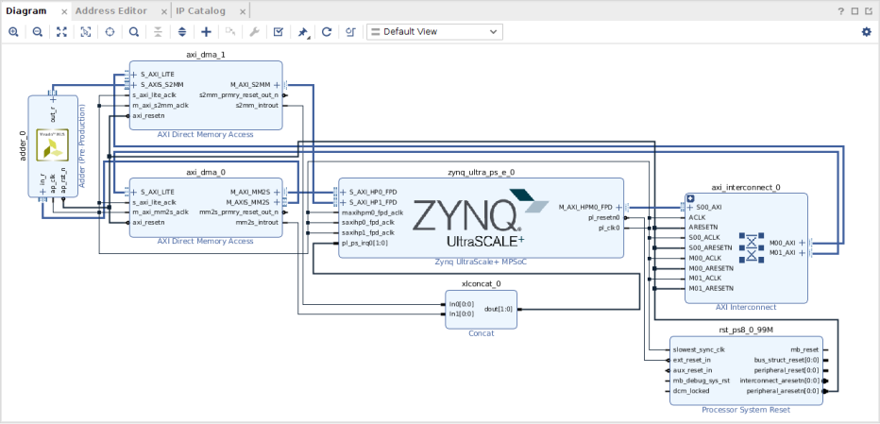Viewport: 880px width, 424px height.
Task: Close the IP Catalog tab
Action: click(x=242, y=11)
